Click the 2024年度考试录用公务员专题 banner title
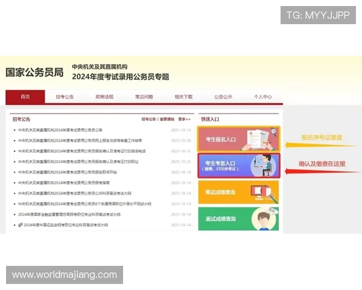The width and height of the screenshot is (362, 290). pyautogui.click(x=121, y=77)
